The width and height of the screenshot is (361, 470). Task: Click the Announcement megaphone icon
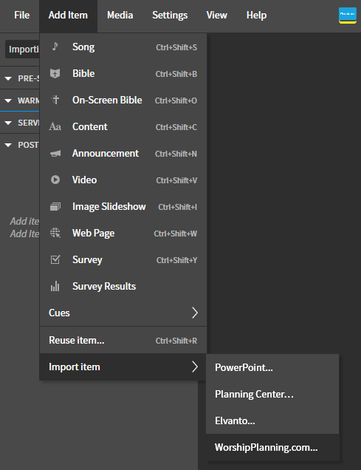[55, 154]
